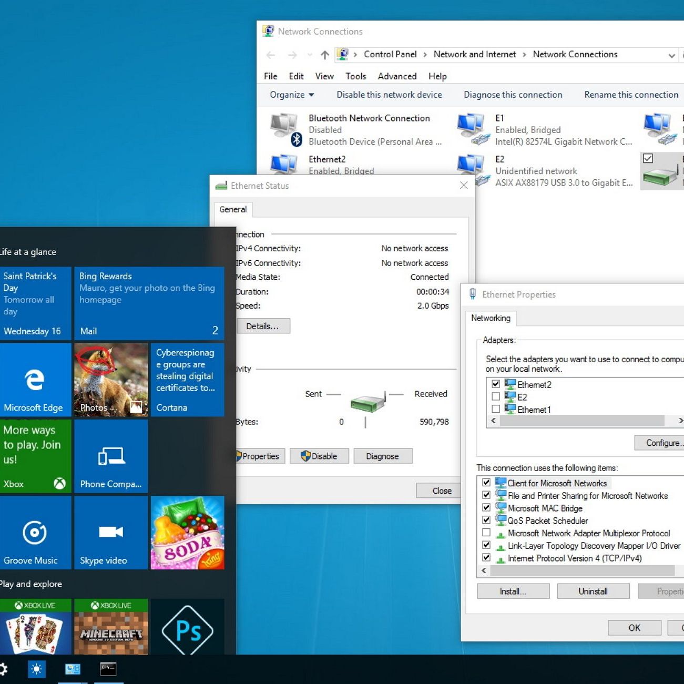
Task: Check the E2 adapter checkbox
Action: (496, 397)
